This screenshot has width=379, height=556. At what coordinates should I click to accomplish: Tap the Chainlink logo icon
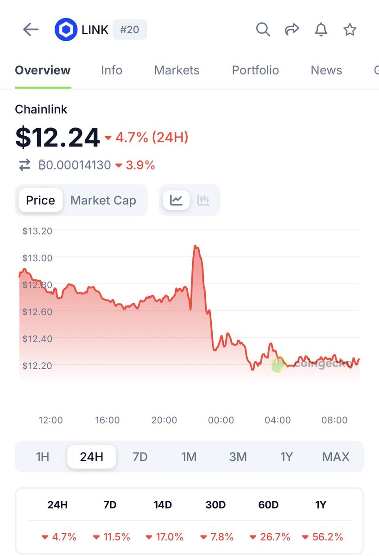pyautogui.click(x=66, y=30)
